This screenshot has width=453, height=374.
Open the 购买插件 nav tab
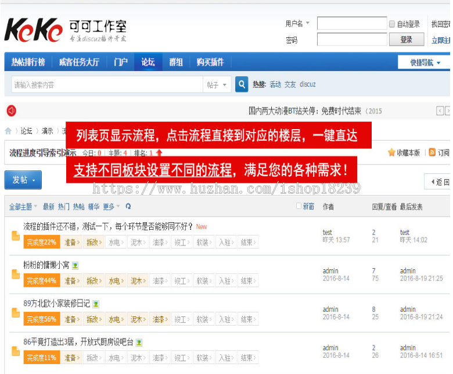click(x=210, y=62)
